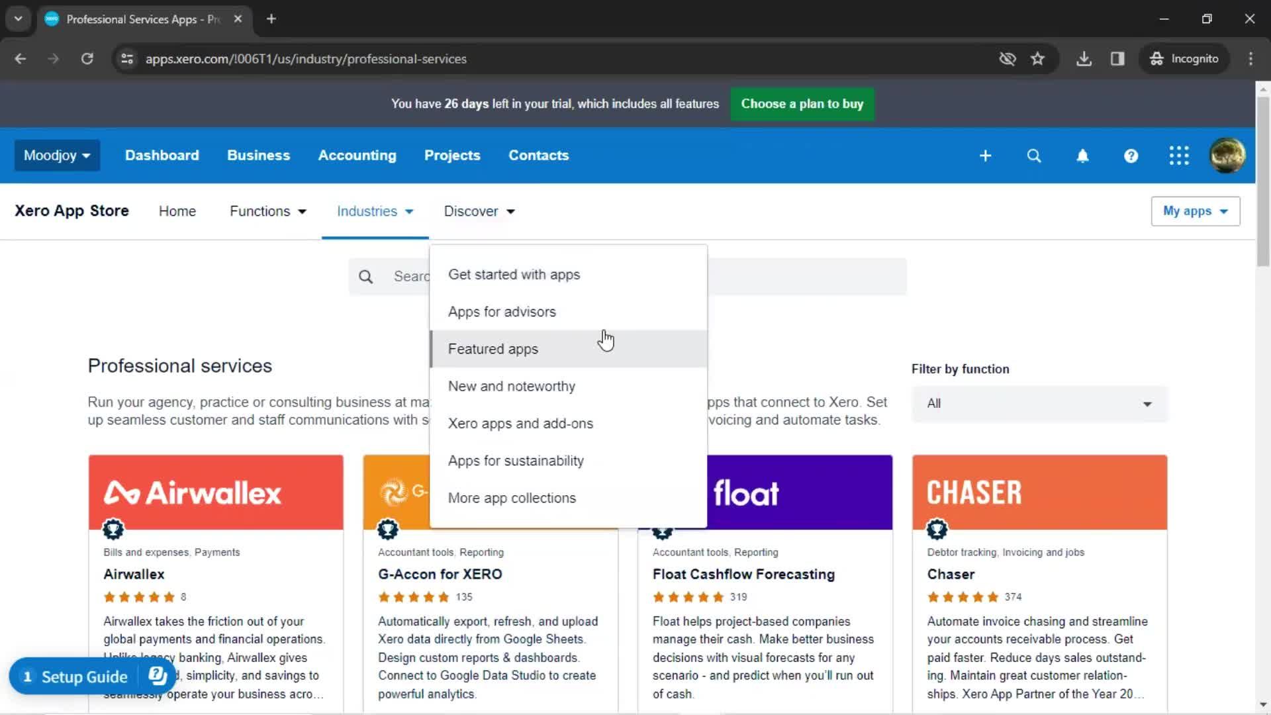Click G-Accon certified badge icon

pos(388,529)
